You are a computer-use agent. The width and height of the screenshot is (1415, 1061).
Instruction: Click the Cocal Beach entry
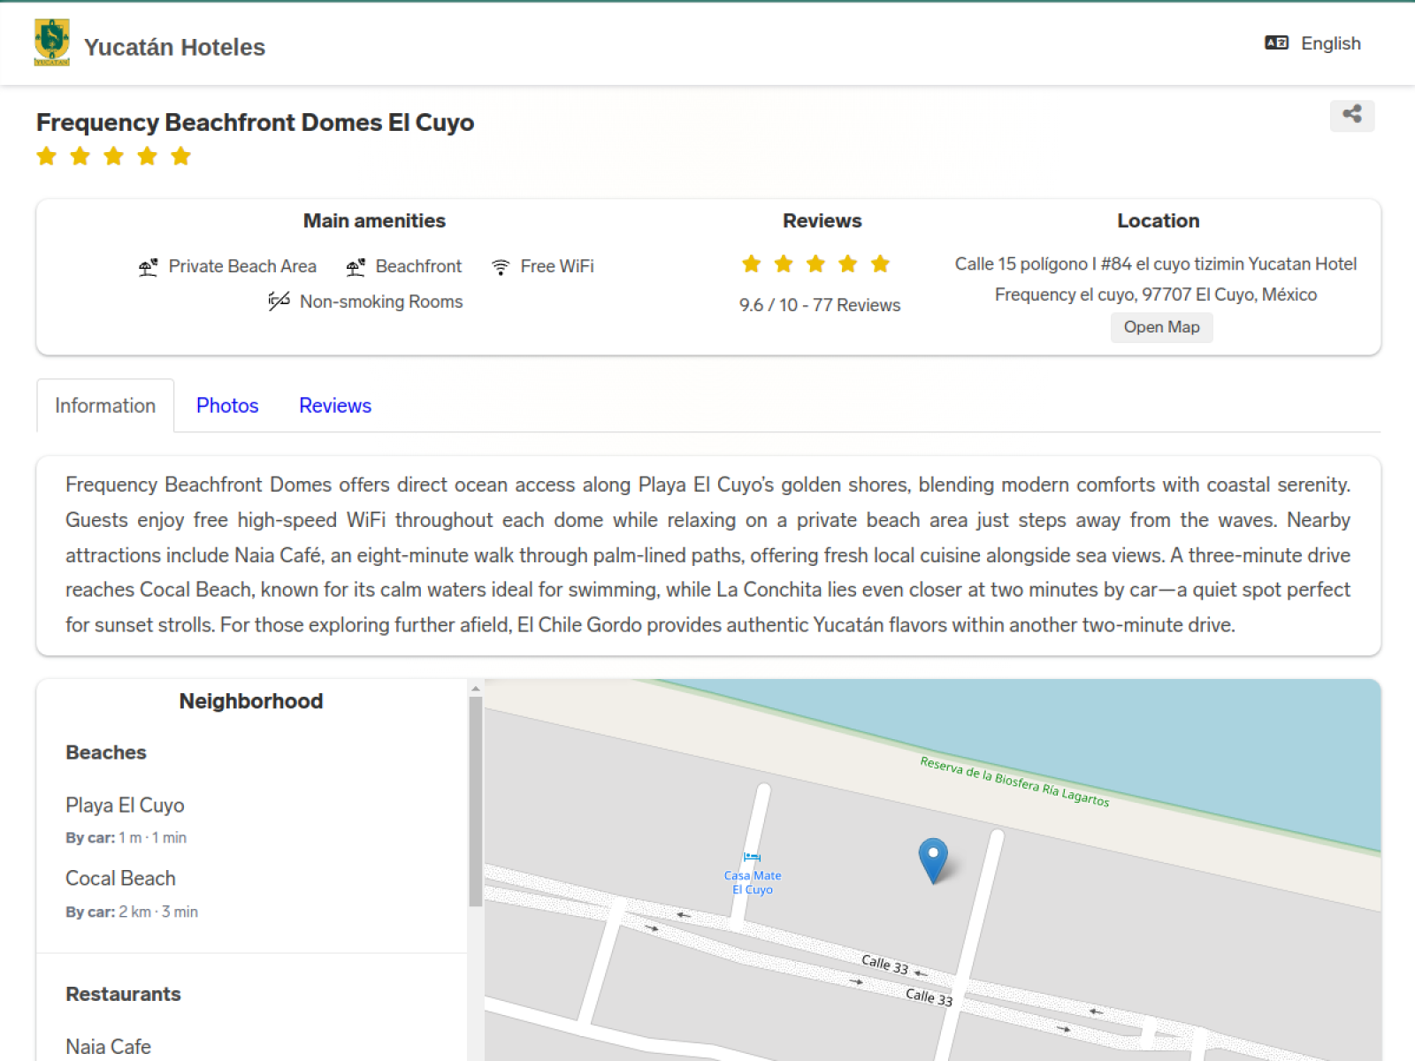tap(120, 879)
